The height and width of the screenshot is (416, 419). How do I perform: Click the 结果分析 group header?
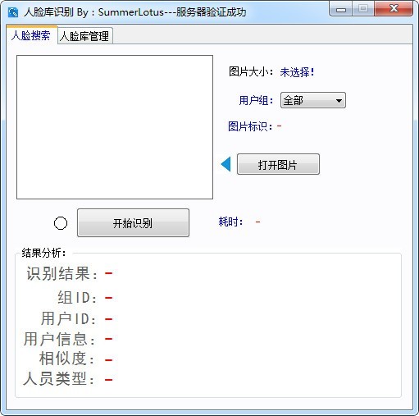point(43,253)
